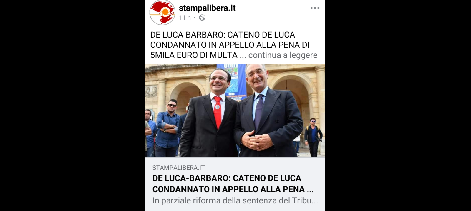Expand post with continua a leggere
Viewport: 471px width, 211px height.
[x=283, y=55]
